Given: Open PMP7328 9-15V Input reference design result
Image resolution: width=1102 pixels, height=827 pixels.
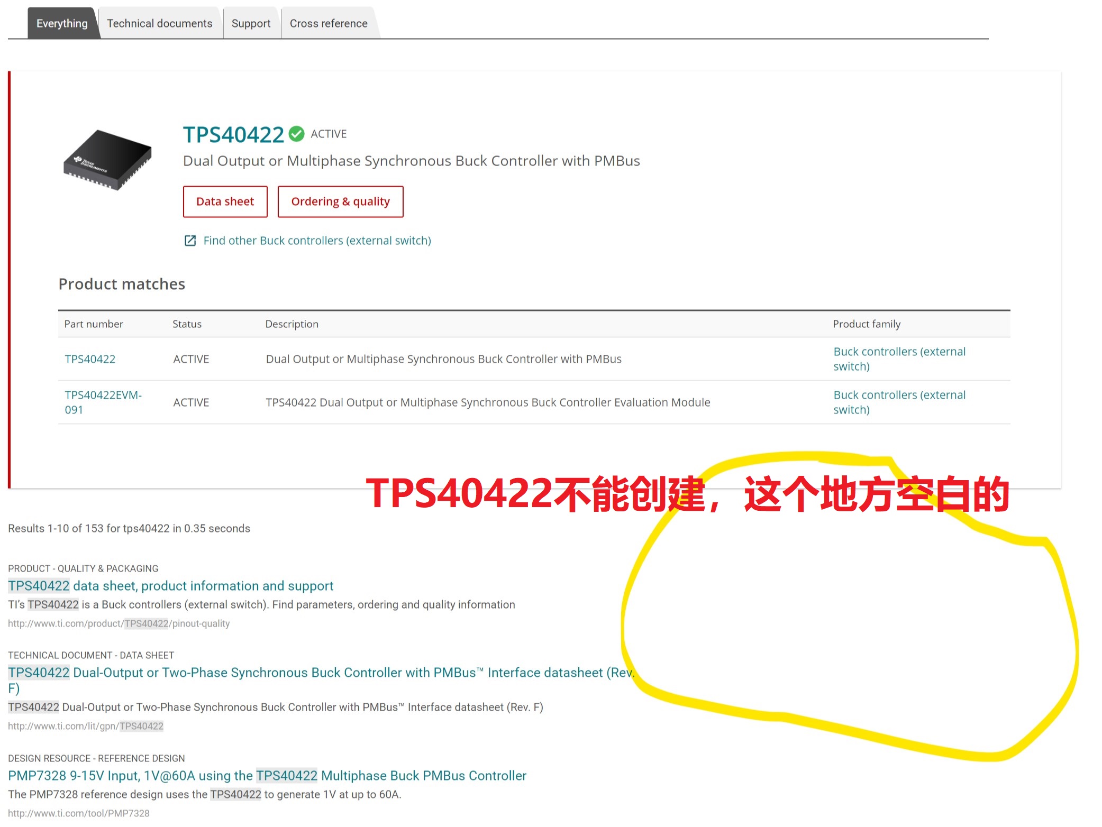Looking at the screenshot, I should coord(267,776).
